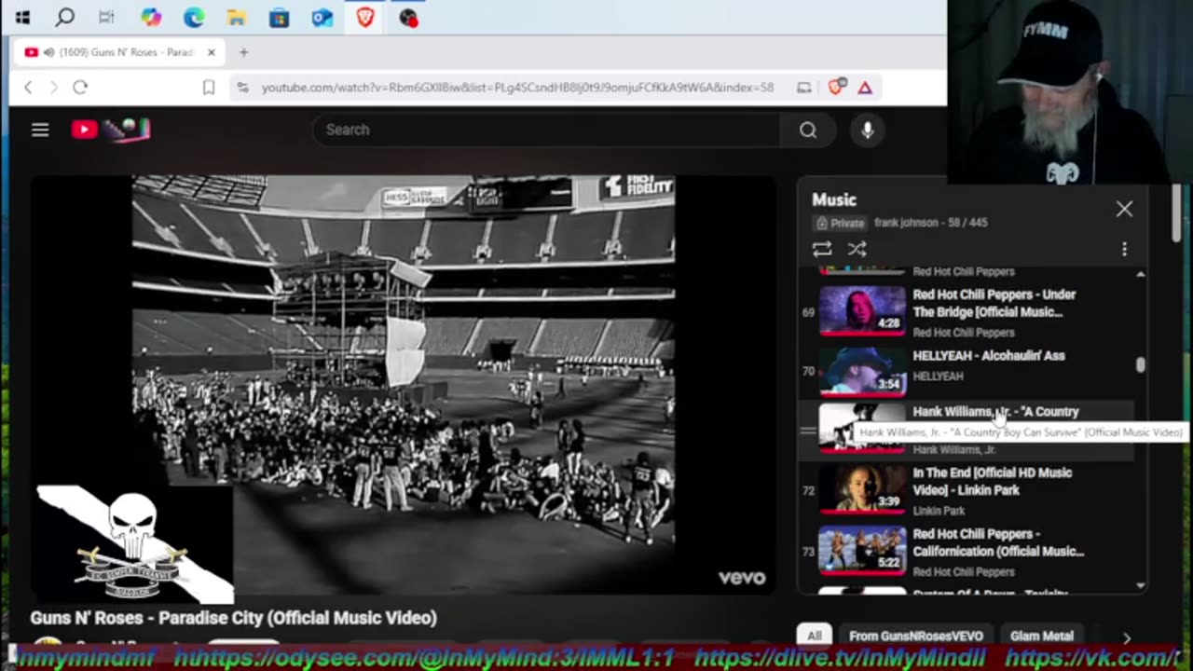Open Brave Rewards triangle icon
This screenshot has height=671, width=1193.
pyautogui.click(x=865, y=87)
